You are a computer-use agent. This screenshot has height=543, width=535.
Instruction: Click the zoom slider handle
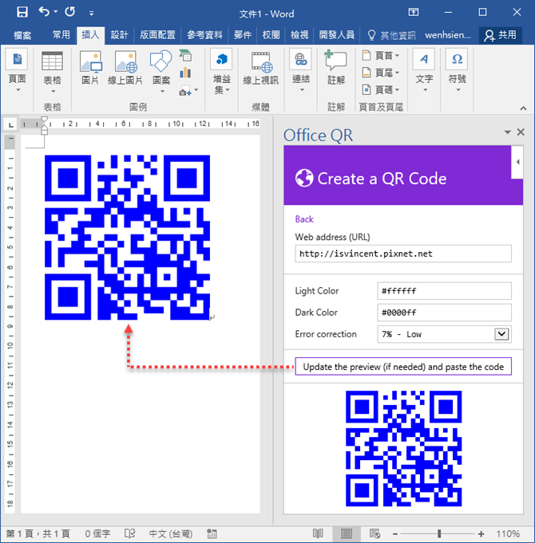point(439,533)
